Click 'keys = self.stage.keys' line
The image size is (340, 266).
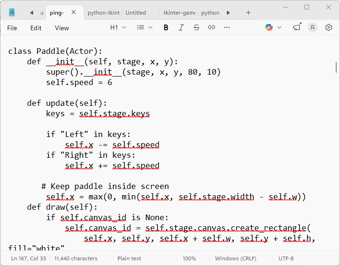[98, 113]
